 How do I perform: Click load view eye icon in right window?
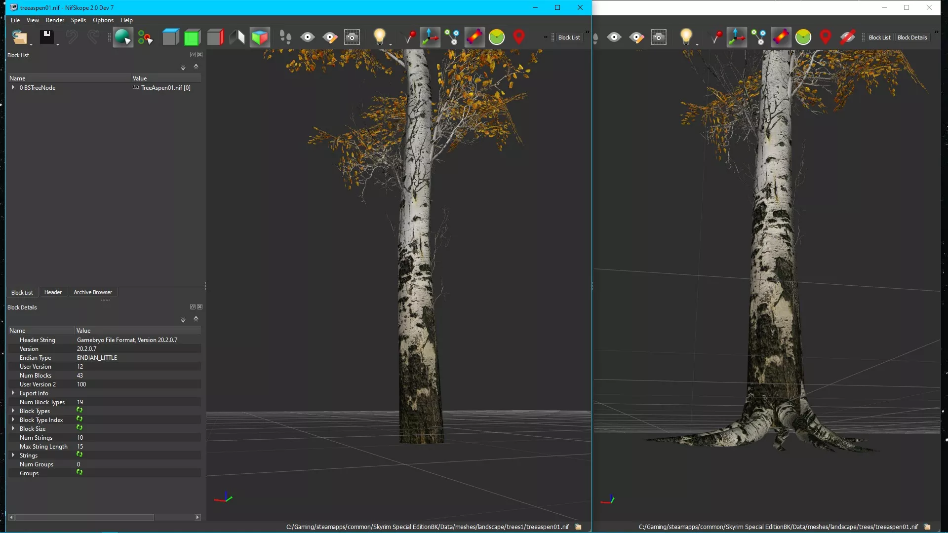(x=614, y=37)
